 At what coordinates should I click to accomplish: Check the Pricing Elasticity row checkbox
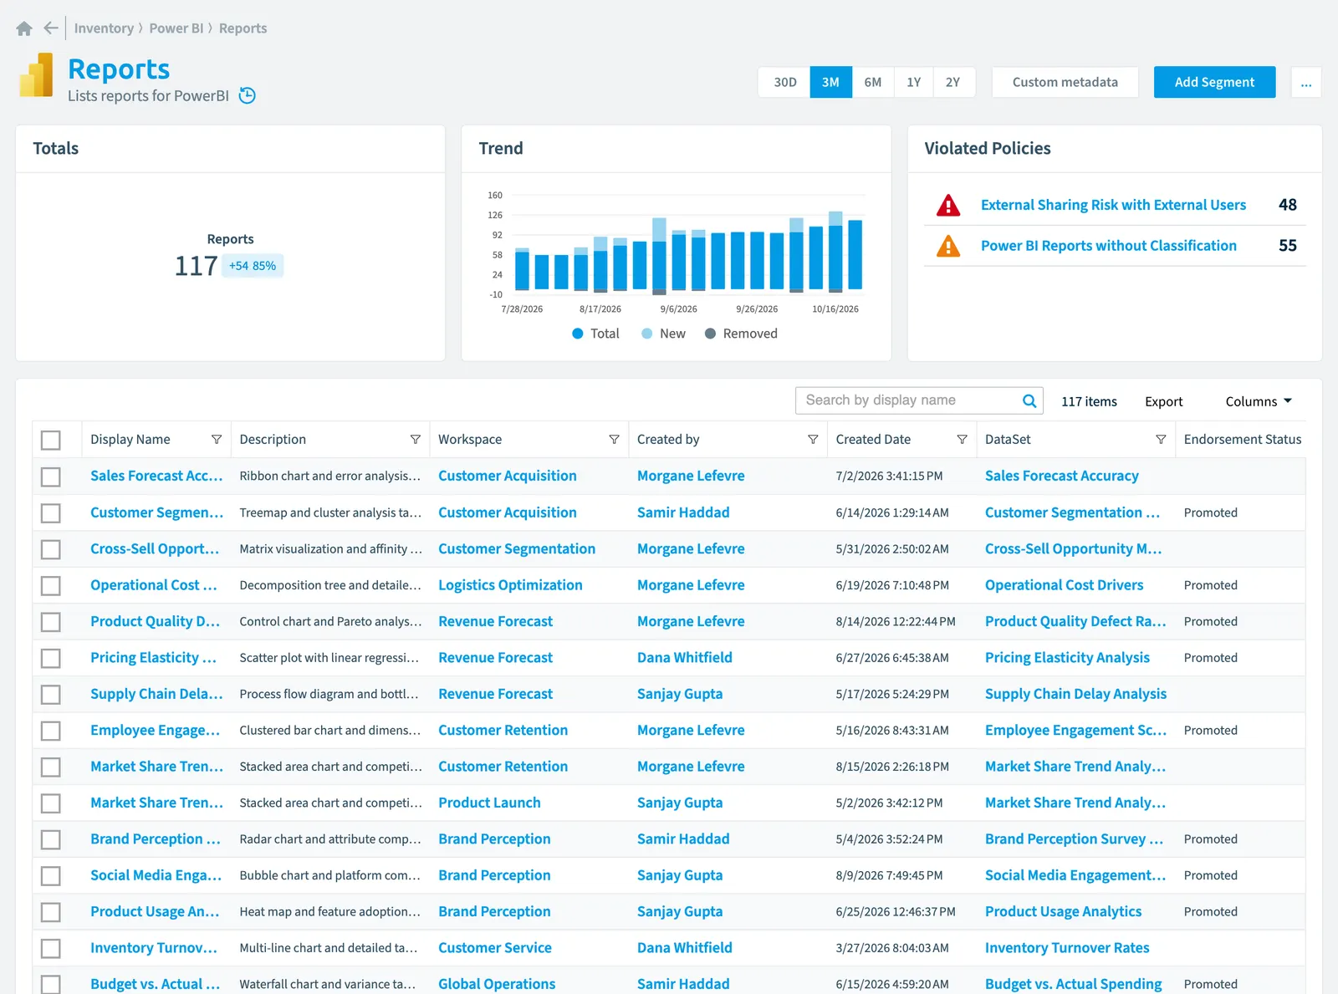[51, 658]
